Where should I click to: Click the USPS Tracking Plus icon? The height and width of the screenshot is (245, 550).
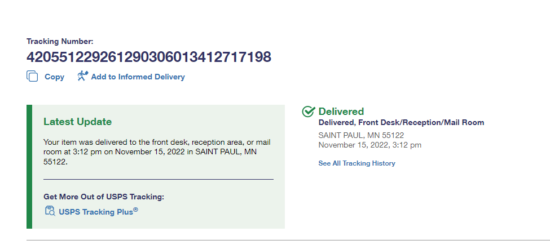[50, 211]
